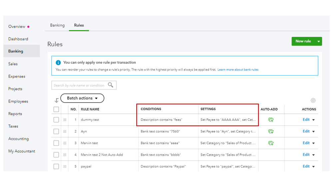Focus the search by rule name field
Screen dimensions: 333x187
79,85
